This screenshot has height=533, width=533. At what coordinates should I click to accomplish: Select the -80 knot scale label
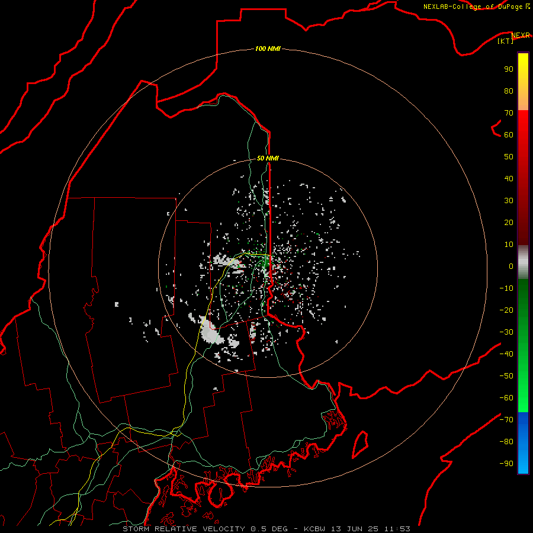pos(506,442)
